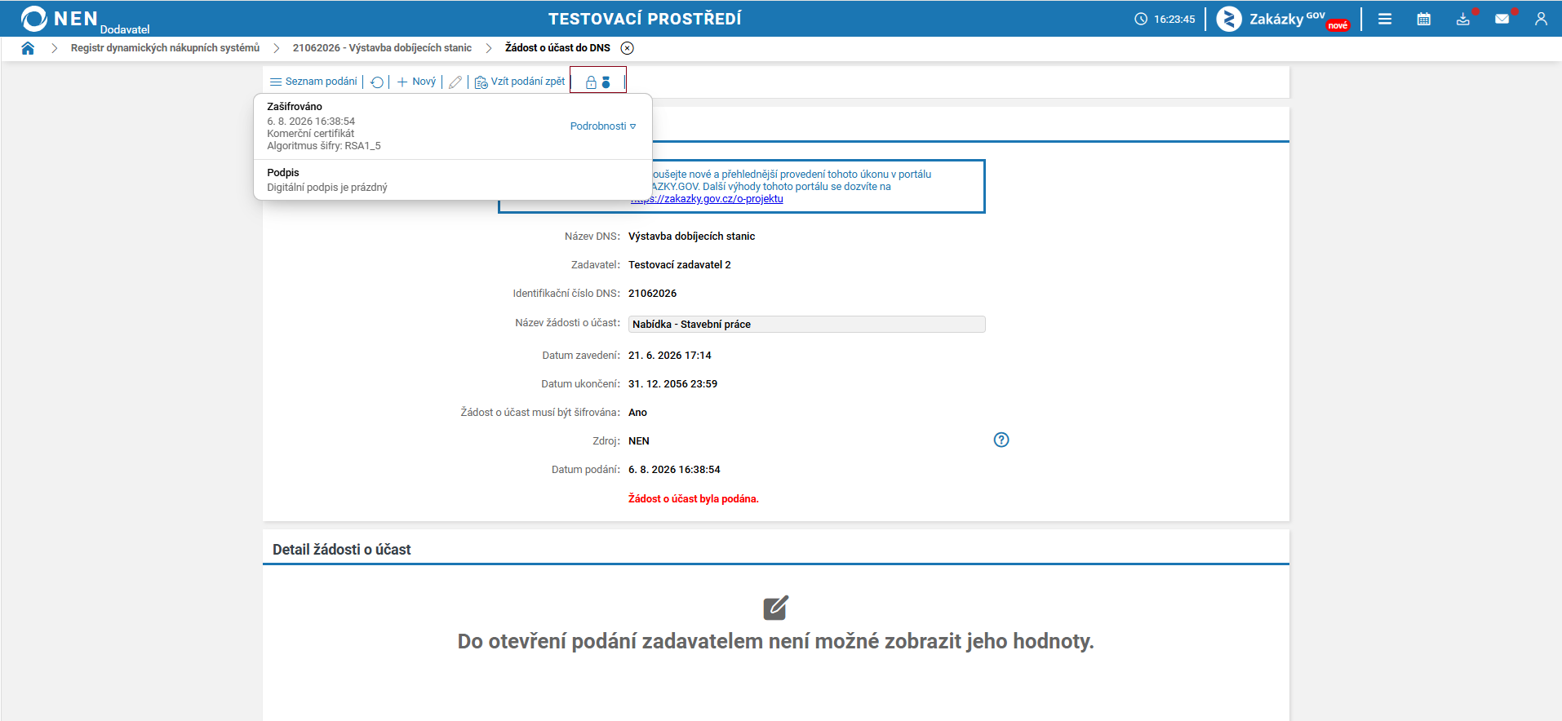Click the refresh toolbar icon
The width and height of the screenshot is (1562, 721).
coord(377,82)
